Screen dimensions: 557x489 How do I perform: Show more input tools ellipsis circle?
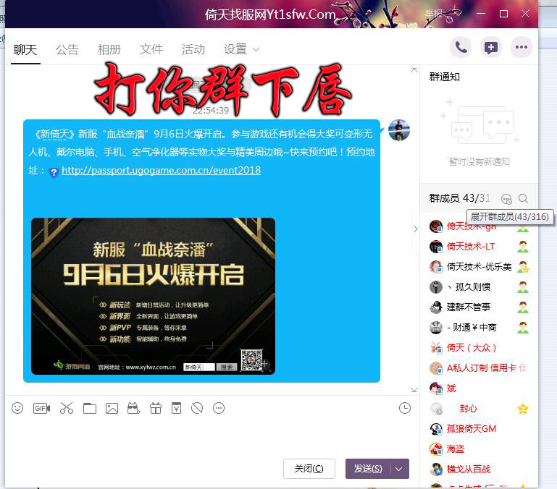219,408
